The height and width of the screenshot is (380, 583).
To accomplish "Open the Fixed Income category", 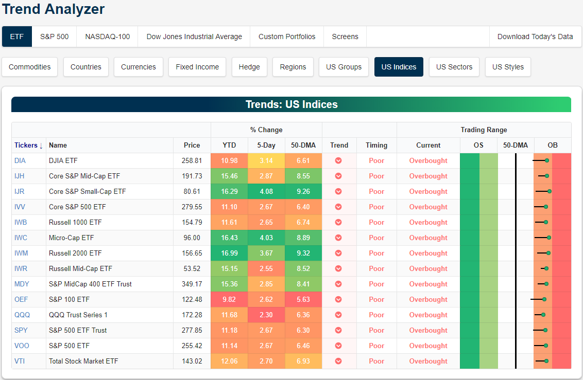I will point(197,67).
